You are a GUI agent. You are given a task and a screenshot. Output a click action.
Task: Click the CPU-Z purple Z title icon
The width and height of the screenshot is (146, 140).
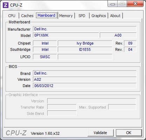click(x=6, y=5)
